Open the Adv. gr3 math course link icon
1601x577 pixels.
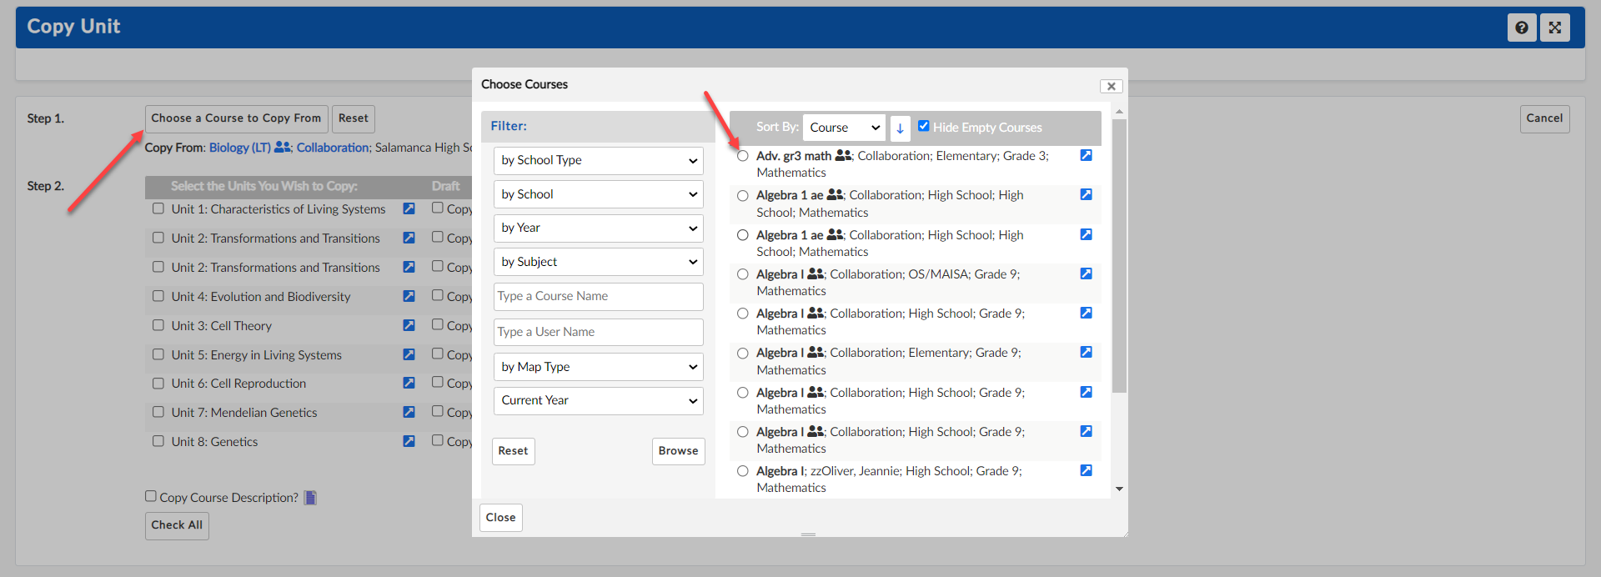coord(1086,156)
